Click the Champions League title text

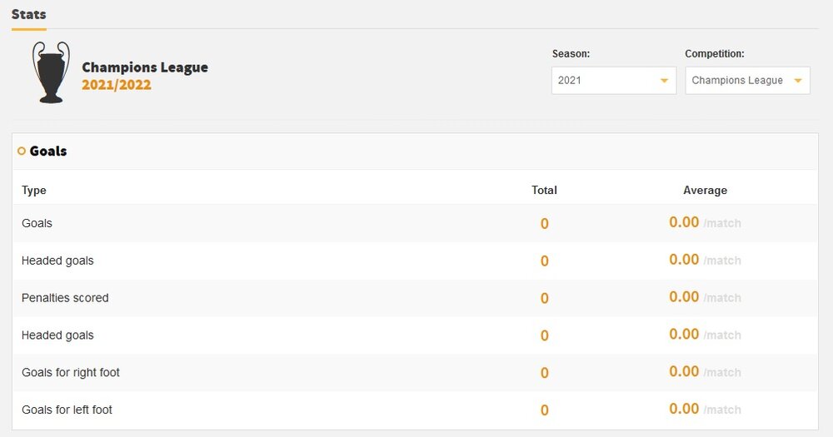point(145,67)
